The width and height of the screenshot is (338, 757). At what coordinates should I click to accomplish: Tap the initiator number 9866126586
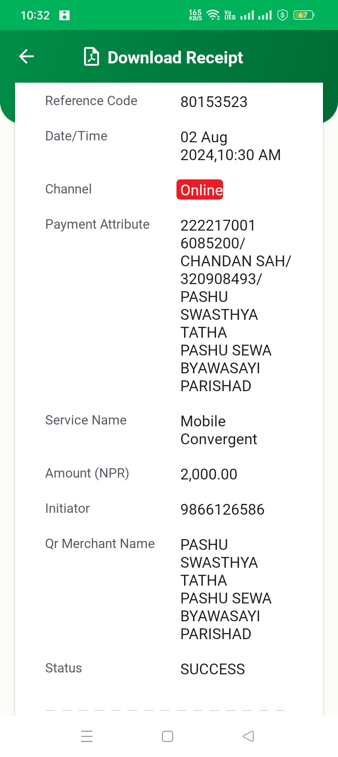pos(222,510)
